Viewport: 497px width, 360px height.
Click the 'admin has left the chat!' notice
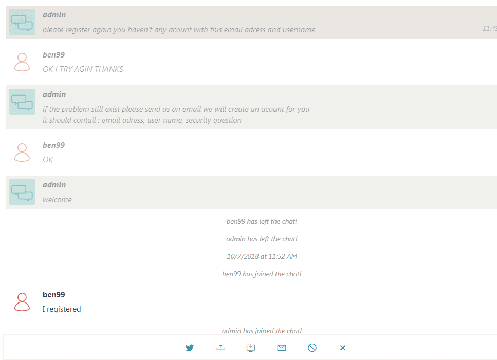tap(262, 239)
